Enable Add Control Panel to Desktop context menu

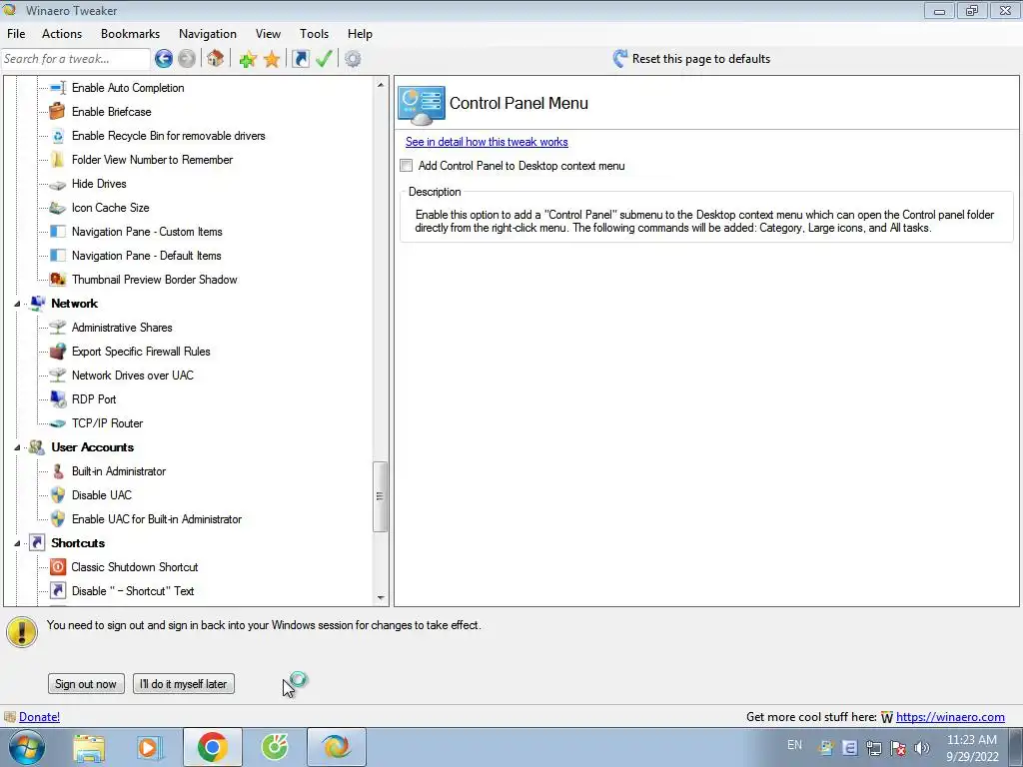pos(407,166)
